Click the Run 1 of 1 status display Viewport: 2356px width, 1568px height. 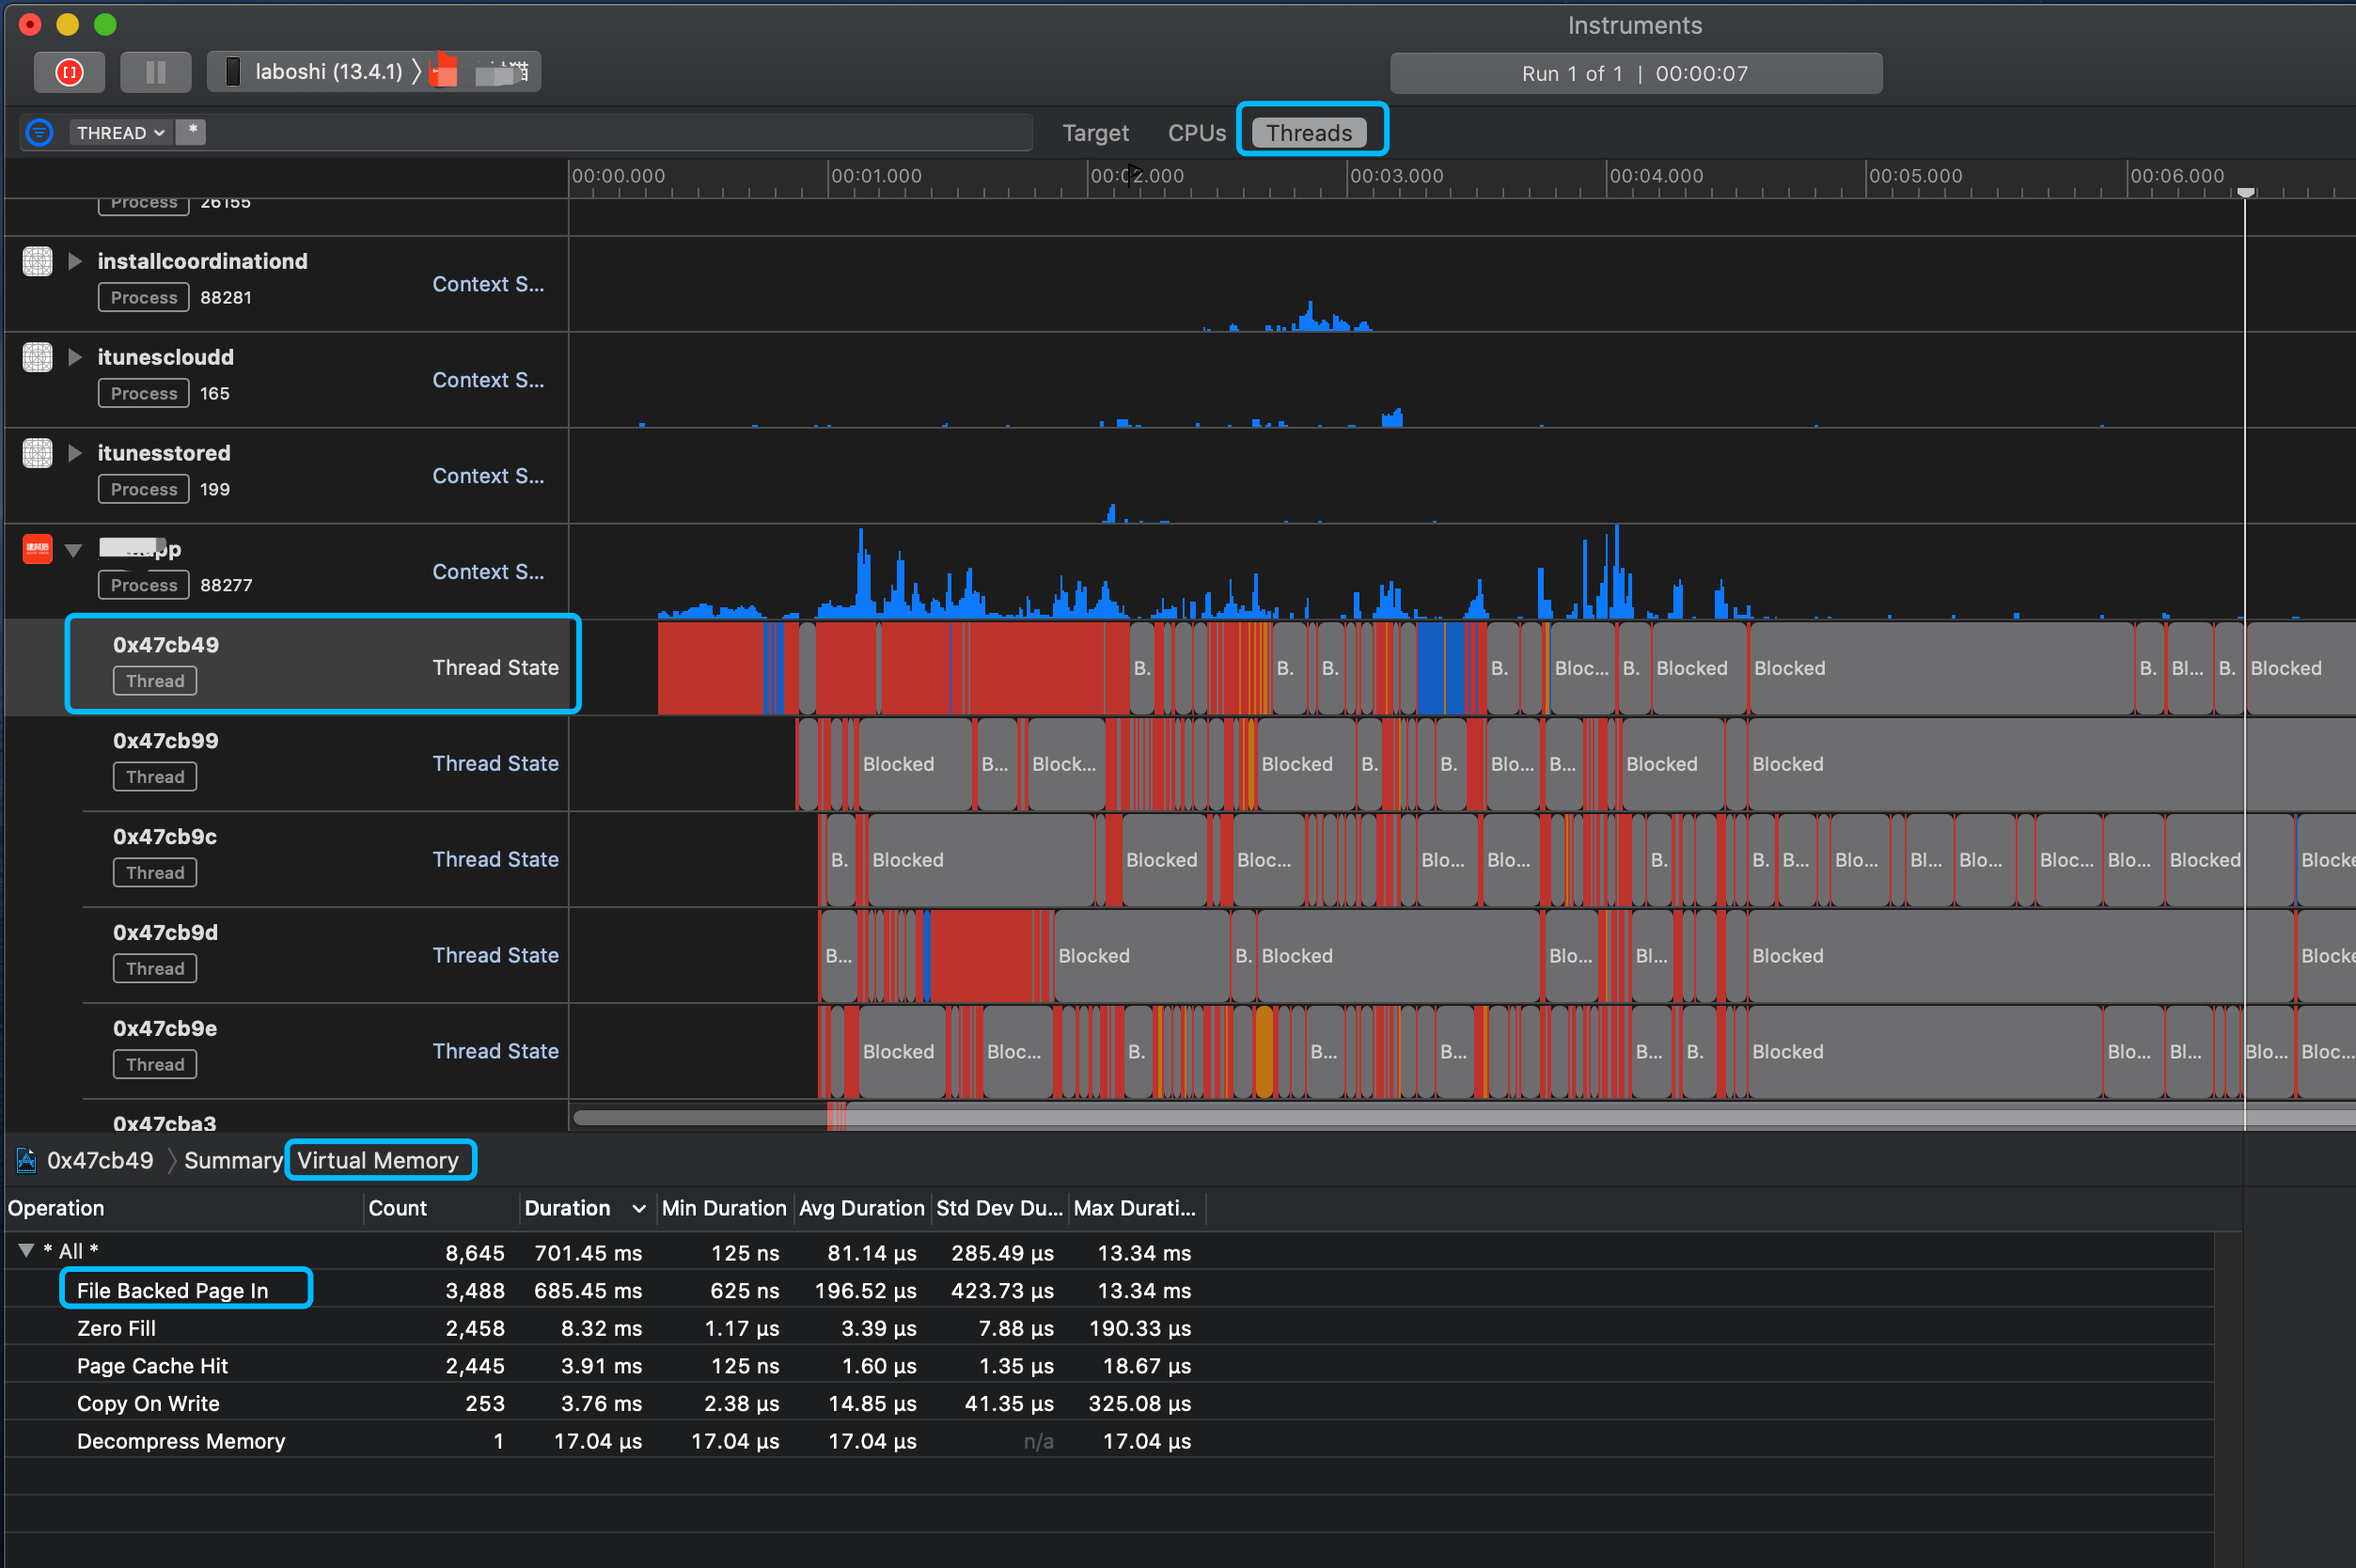pos(1636,73)
